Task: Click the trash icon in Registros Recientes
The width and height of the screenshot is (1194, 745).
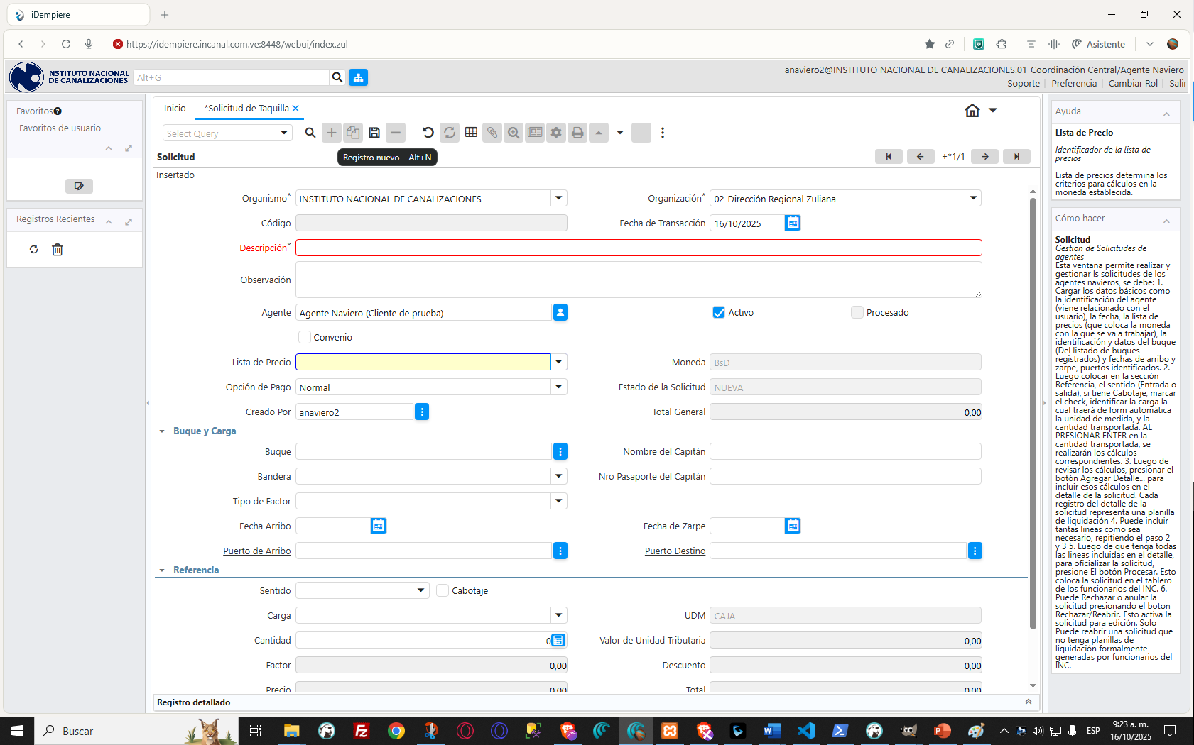Action: click(x=58, y=250)
